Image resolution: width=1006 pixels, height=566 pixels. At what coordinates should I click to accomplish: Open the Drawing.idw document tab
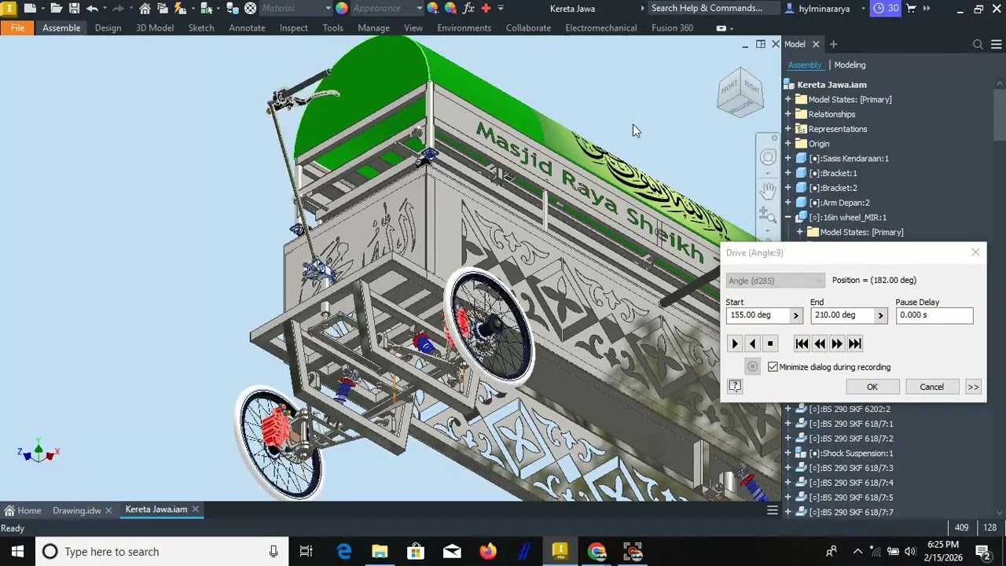77,510
